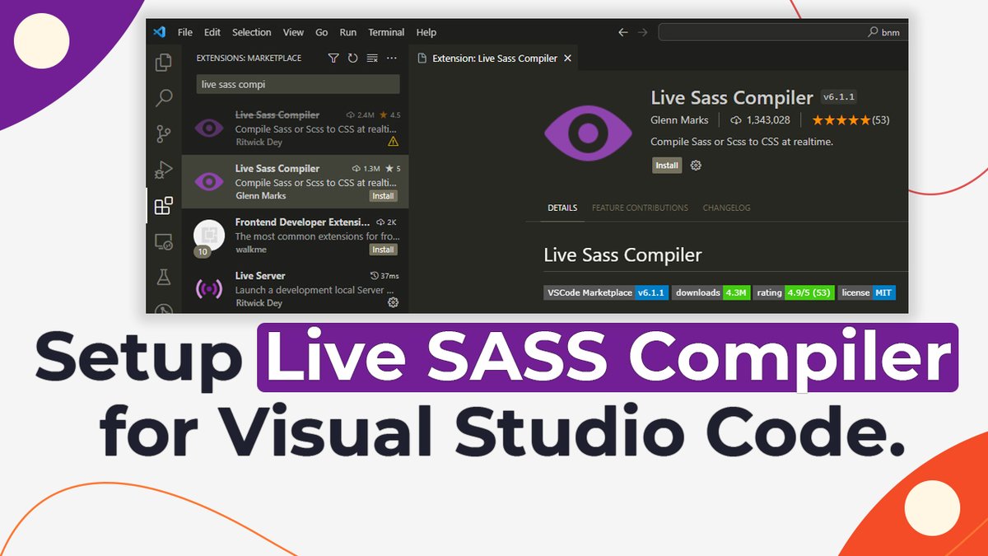This screenshot has height=556, width=988.
Task: Click the deprecated extension warning icon
Action: [393, 142]
